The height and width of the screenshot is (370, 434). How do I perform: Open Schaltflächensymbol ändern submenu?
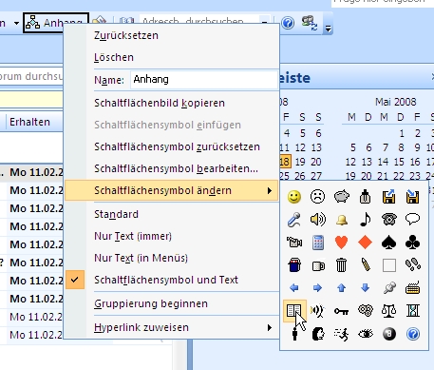click(171, 190)
